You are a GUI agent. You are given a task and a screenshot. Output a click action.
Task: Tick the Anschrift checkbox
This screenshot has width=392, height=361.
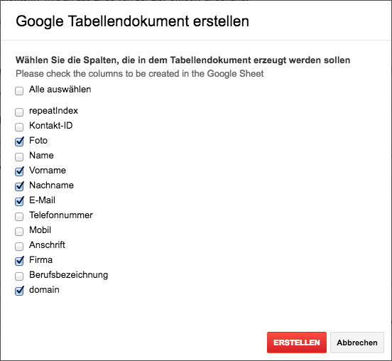[x=19, y=246]
